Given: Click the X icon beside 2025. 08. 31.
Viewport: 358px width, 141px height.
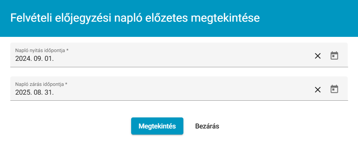Looking at the screenshot, I should click(318, 90).
